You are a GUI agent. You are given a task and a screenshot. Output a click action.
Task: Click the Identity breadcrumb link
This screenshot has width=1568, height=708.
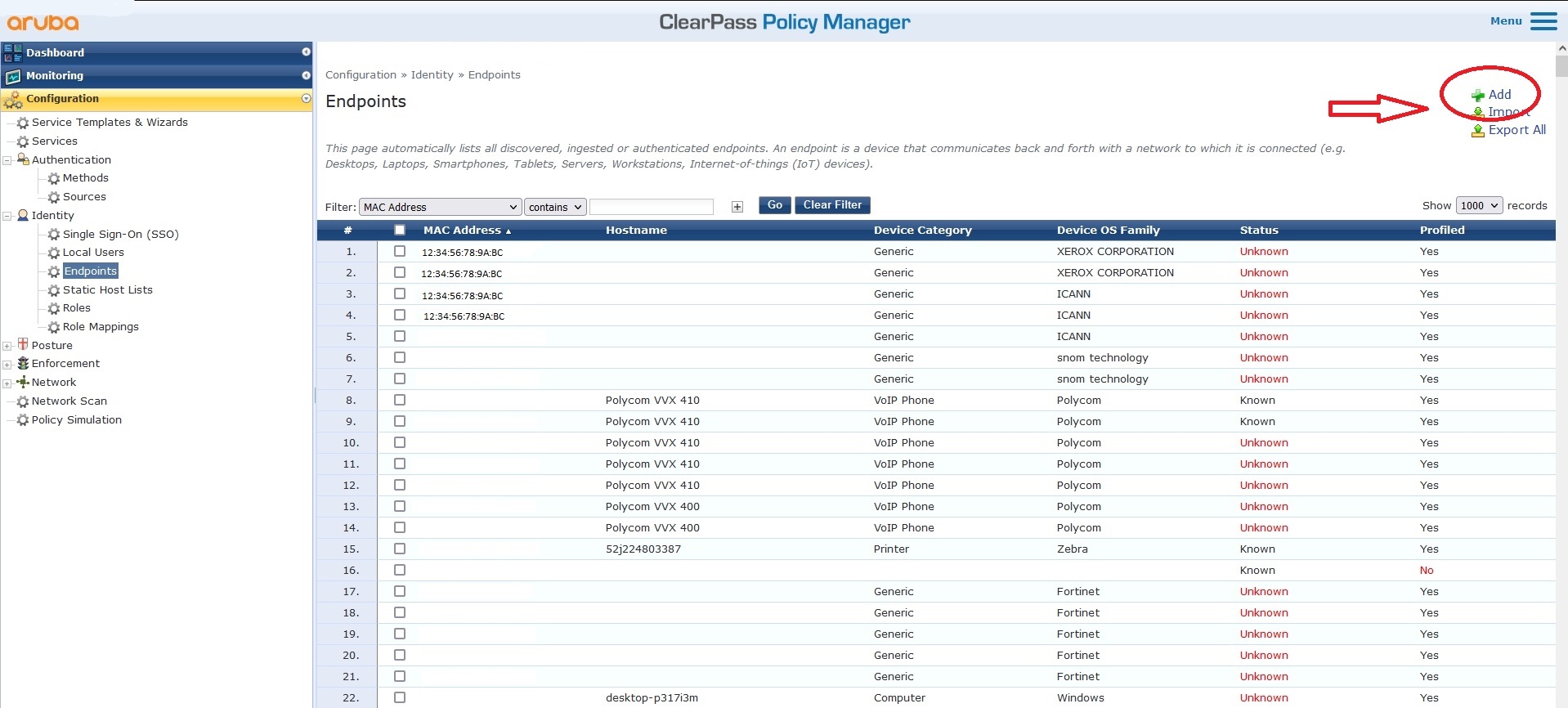pyautogui.click(x=432, y=74)
